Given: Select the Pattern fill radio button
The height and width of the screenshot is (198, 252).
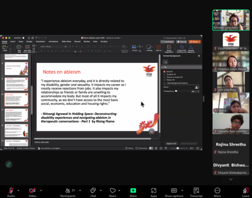Looking at the screenshot, I should [164, 80].
